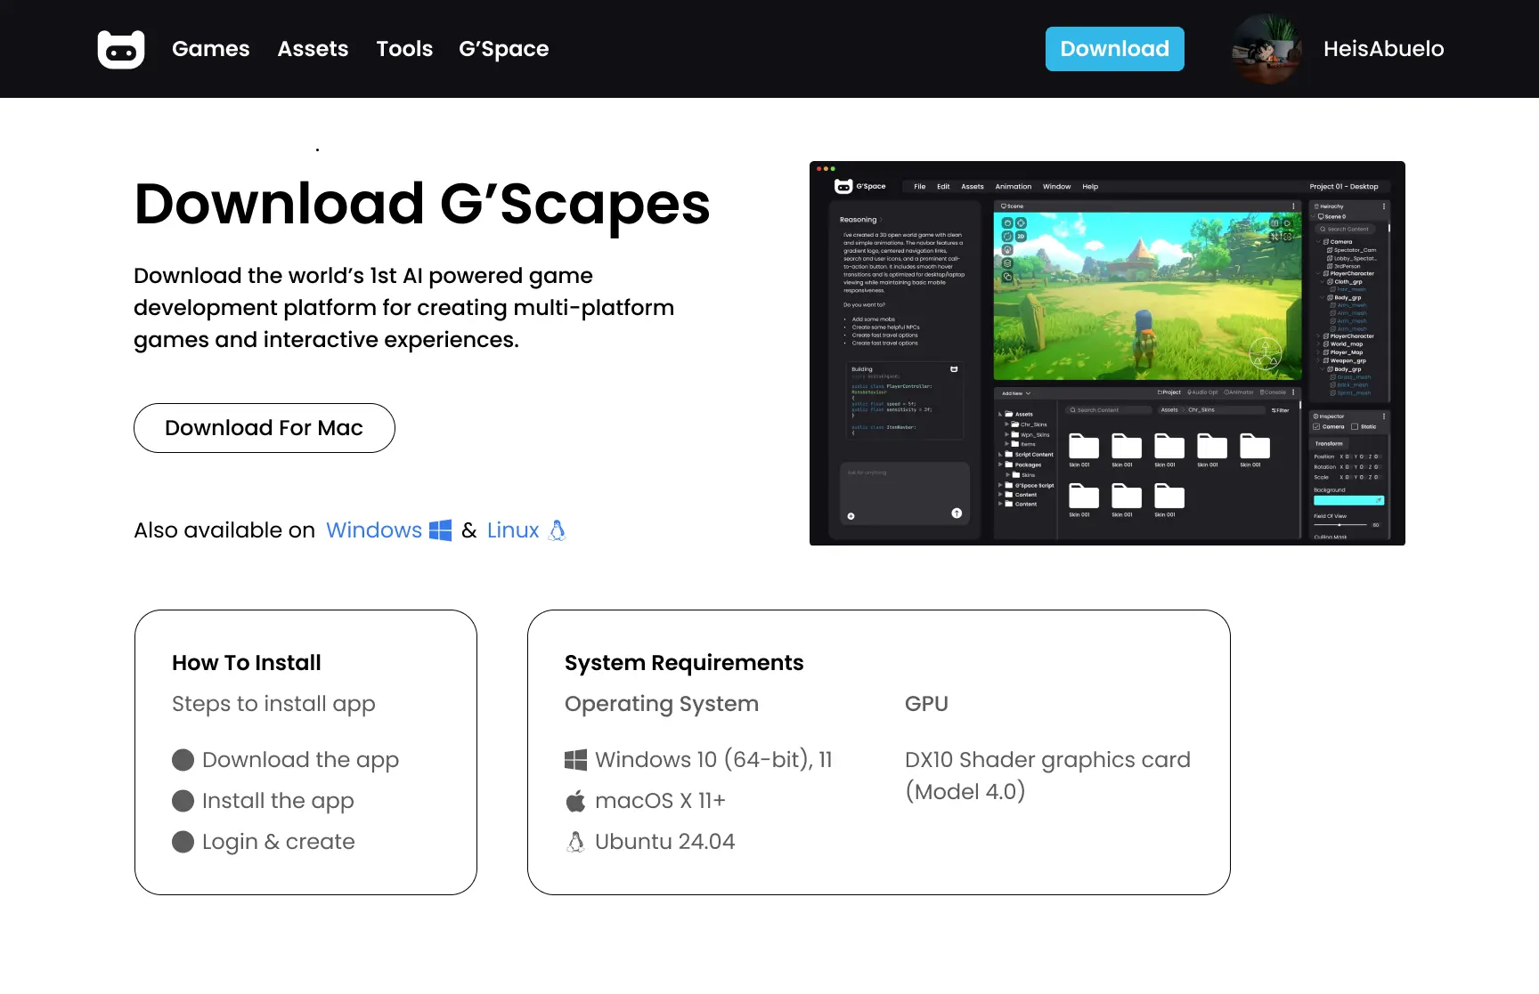Click the Field Of View slider

(1339, 525)
